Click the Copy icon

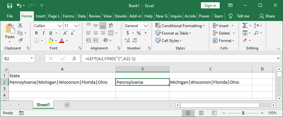coord(20,33)
